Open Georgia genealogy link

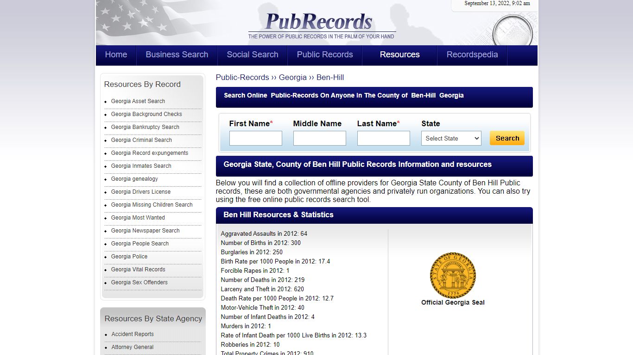tap(134, 179)
